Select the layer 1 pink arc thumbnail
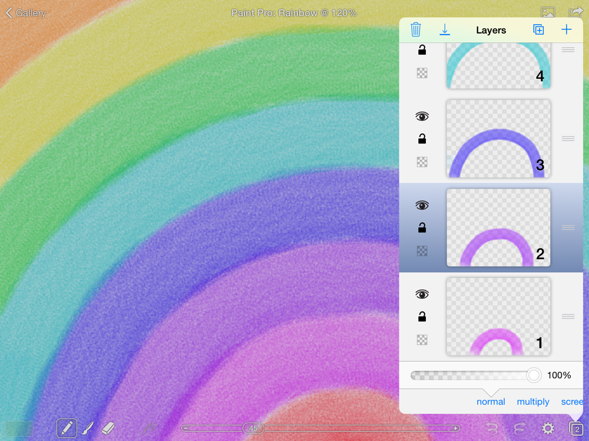 click(x=498, y=316)
